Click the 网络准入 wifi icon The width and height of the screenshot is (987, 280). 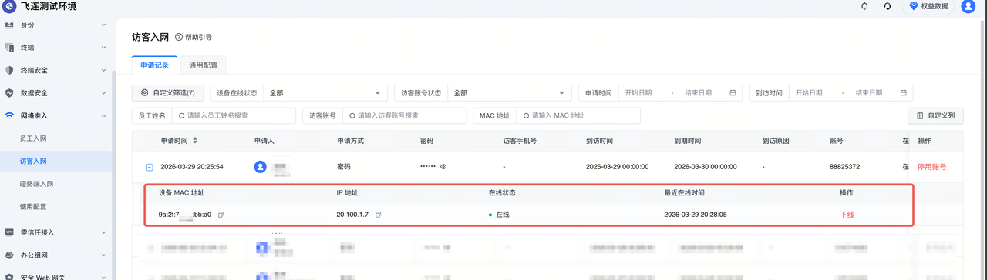[x=9, y=116]
